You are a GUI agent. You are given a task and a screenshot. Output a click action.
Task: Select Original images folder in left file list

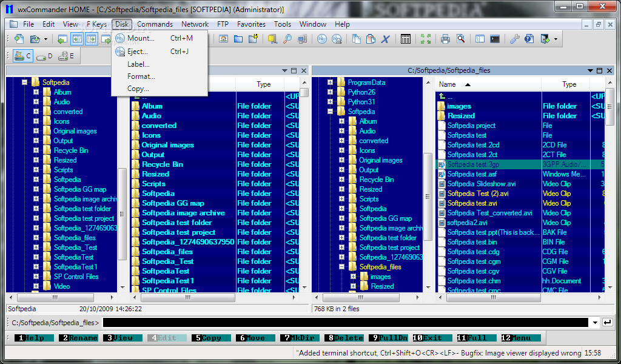pos(168,145)
